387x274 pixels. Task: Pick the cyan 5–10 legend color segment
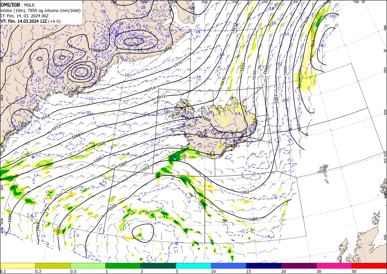(x=193, y=265)
